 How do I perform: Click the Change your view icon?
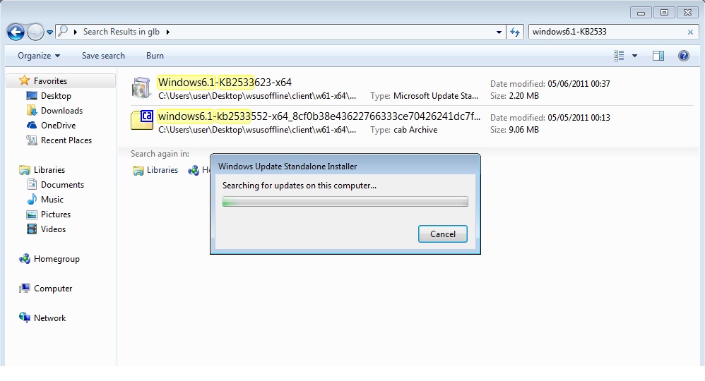pyautogui.click(x=620, y=56)
